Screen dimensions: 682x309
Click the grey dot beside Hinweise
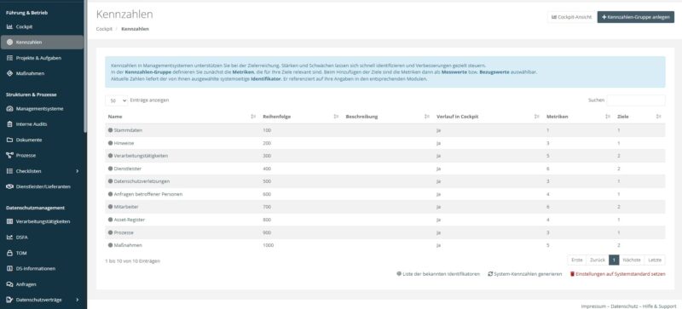click(111, 143)
